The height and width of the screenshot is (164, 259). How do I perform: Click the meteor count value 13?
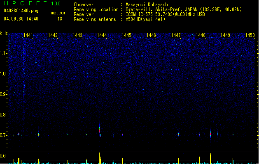pos(60,19)
